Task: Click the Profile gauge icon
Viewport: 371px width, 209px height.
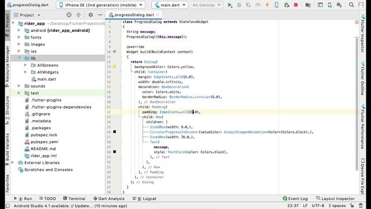Action: click(257, 5)
